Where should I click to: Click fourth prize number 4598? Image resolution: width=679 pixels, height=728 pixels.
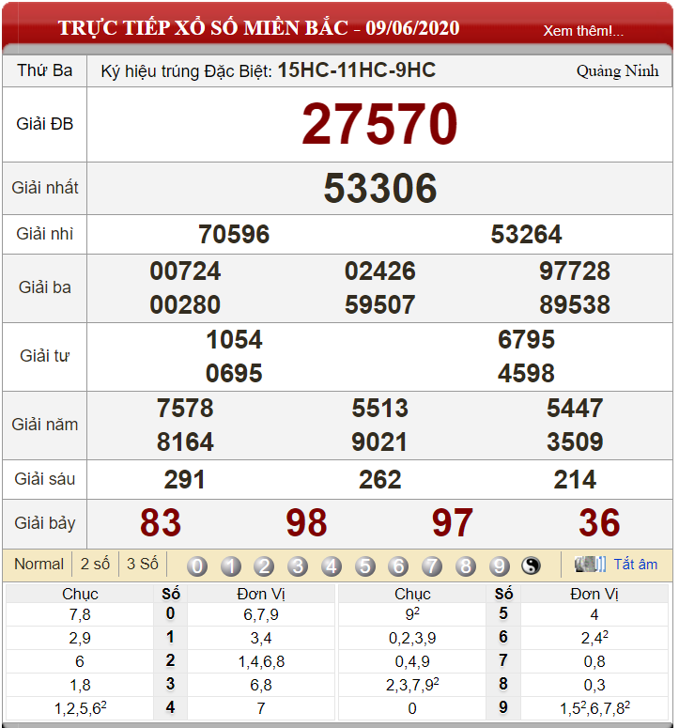(x=526, y=373)
